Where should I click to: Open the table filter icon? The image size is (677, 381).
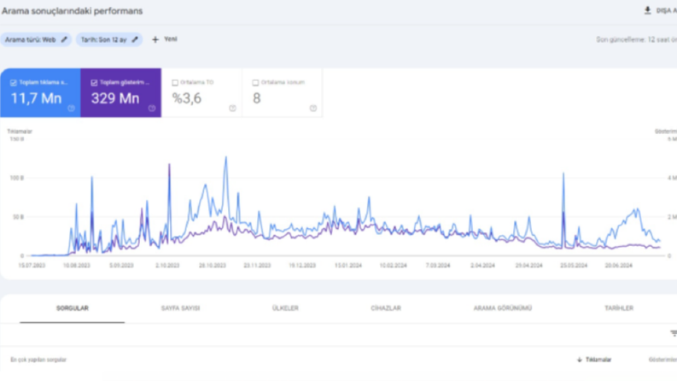coord(674,333)
